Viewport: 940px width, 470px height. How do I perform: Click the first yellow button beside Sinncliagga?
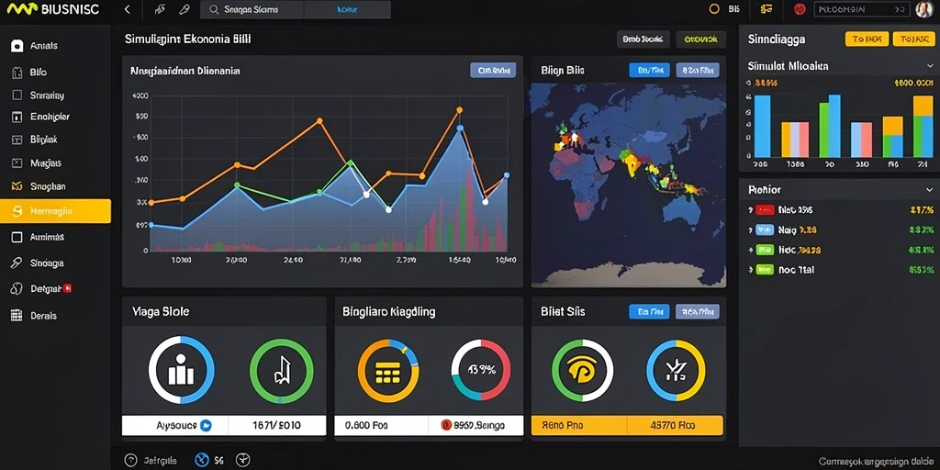pos(867,39)
